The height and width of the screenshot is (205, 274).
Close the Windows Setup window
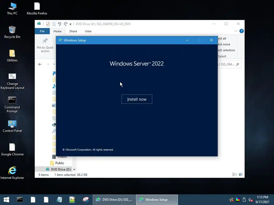211,40
